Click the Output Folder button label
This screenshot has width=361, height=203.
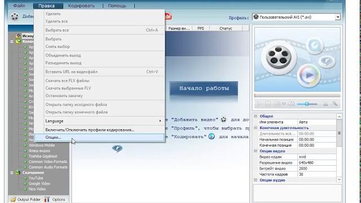click(29, 200)
